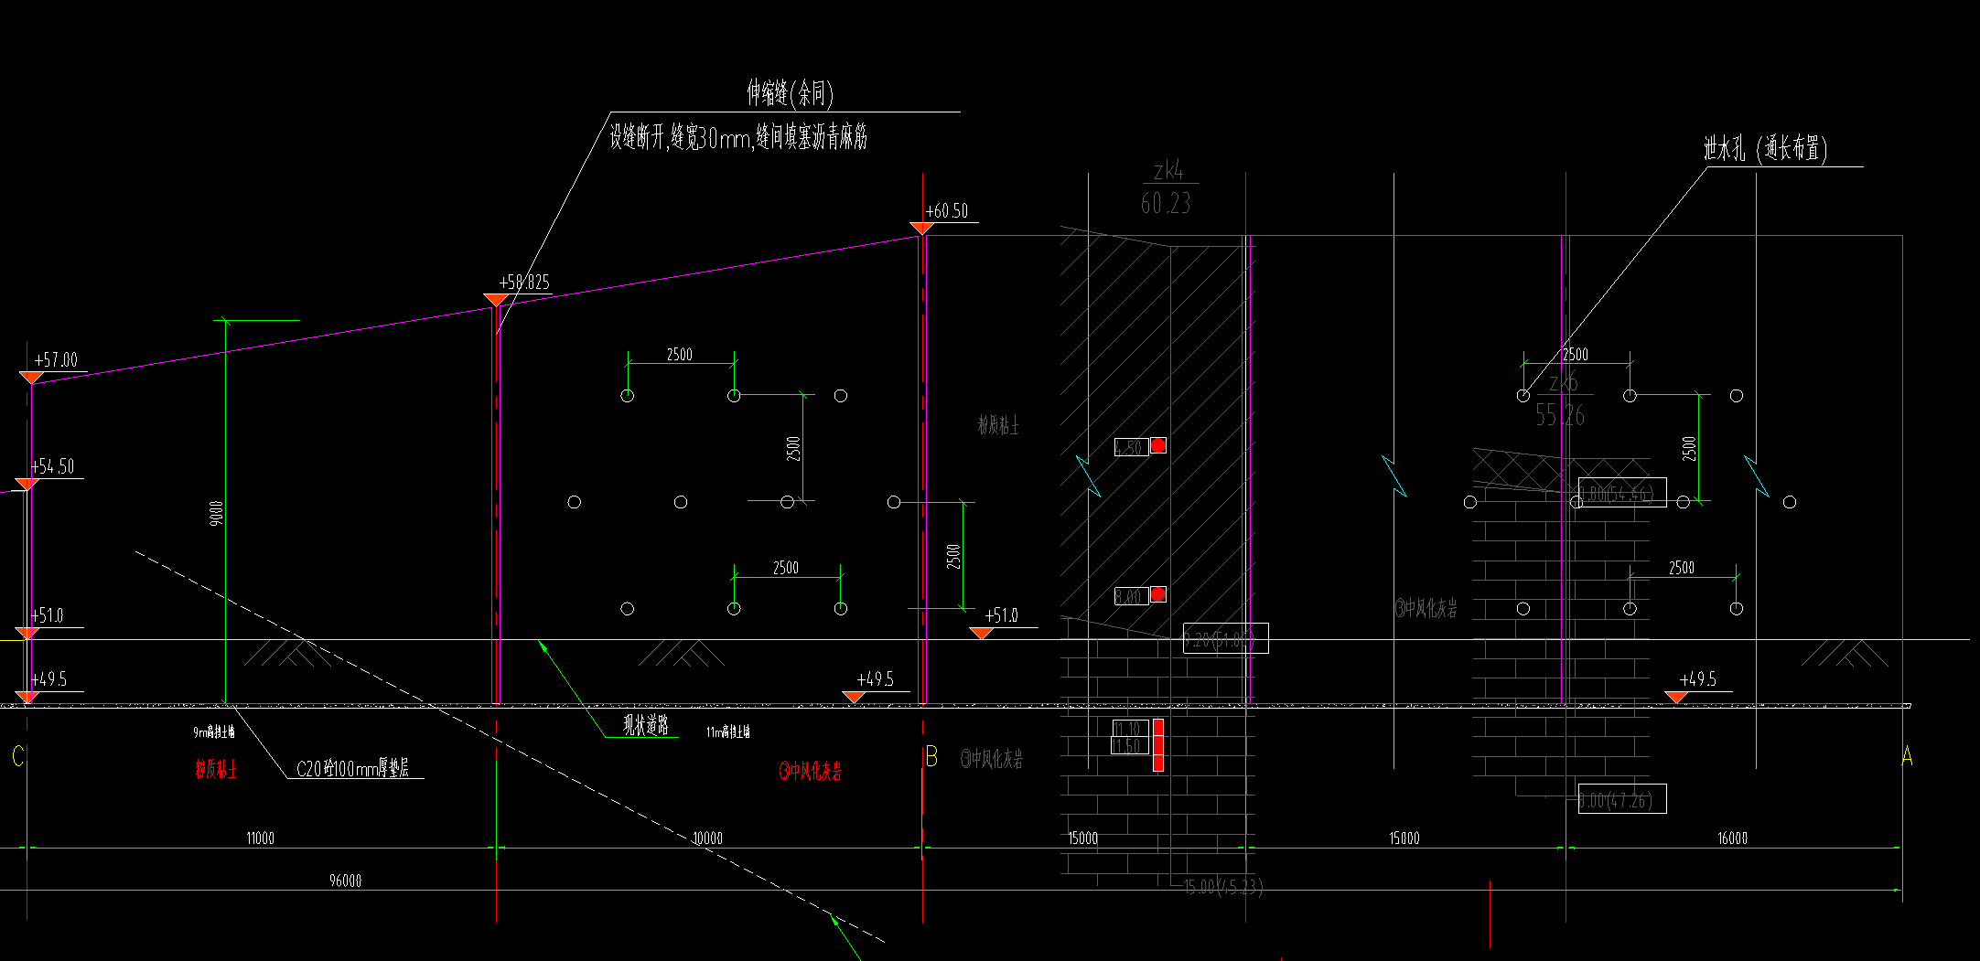Click the '9m高挡土墙' label
Viewport: 1980px width, 961px height.
click(x=214, y=731)
